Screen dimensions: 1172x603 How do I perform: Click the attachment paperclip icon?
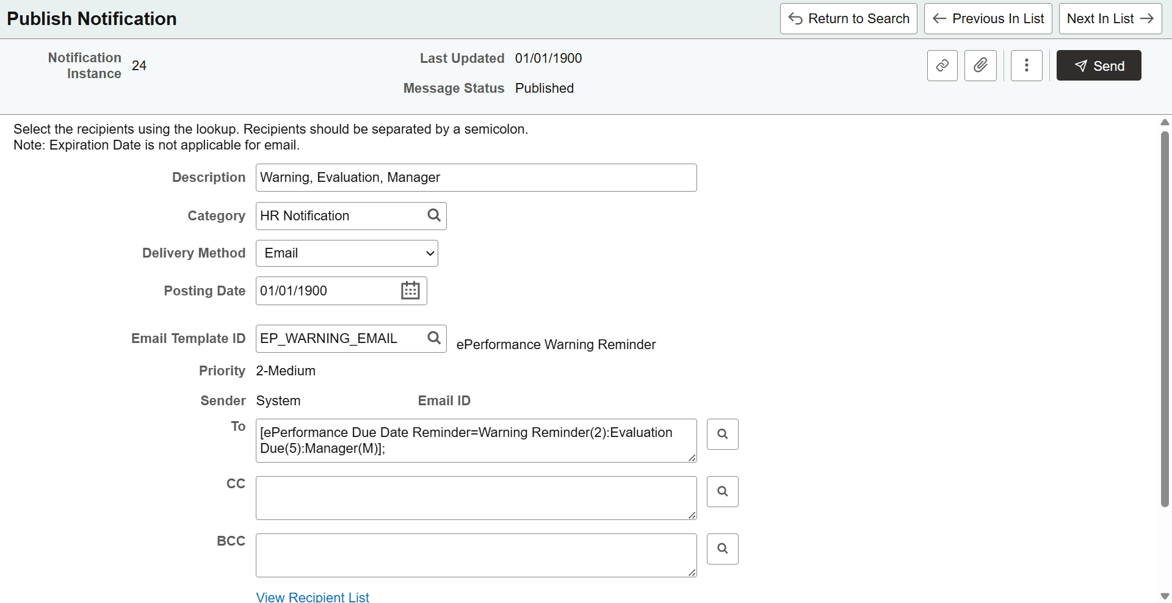980,65
